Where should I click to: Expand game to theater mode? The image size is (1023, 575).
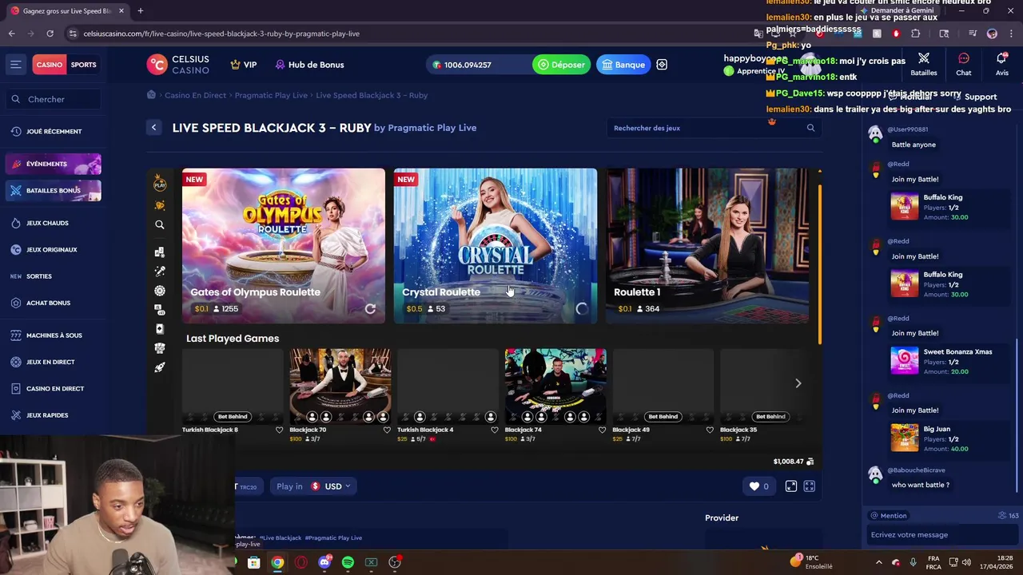click(791, 486)
